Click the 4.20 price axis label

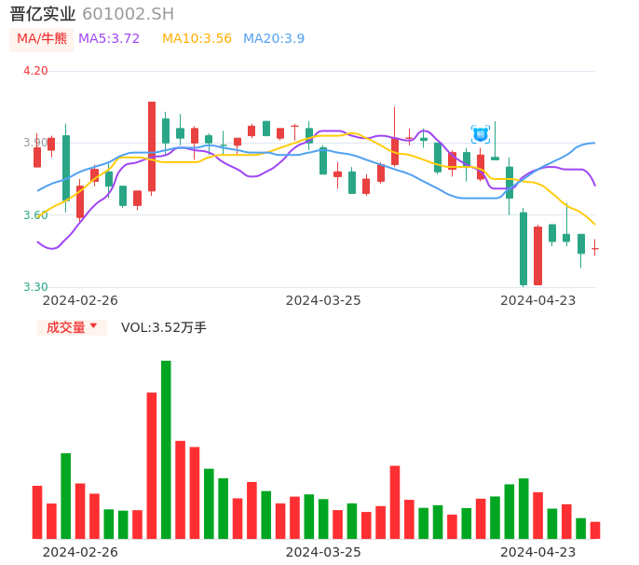35,71
